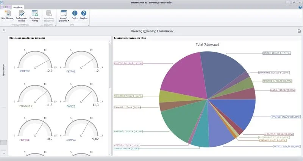The image size is (303, 161).
Task: Click the 12,6 gauge value
Action: (49, 71)
